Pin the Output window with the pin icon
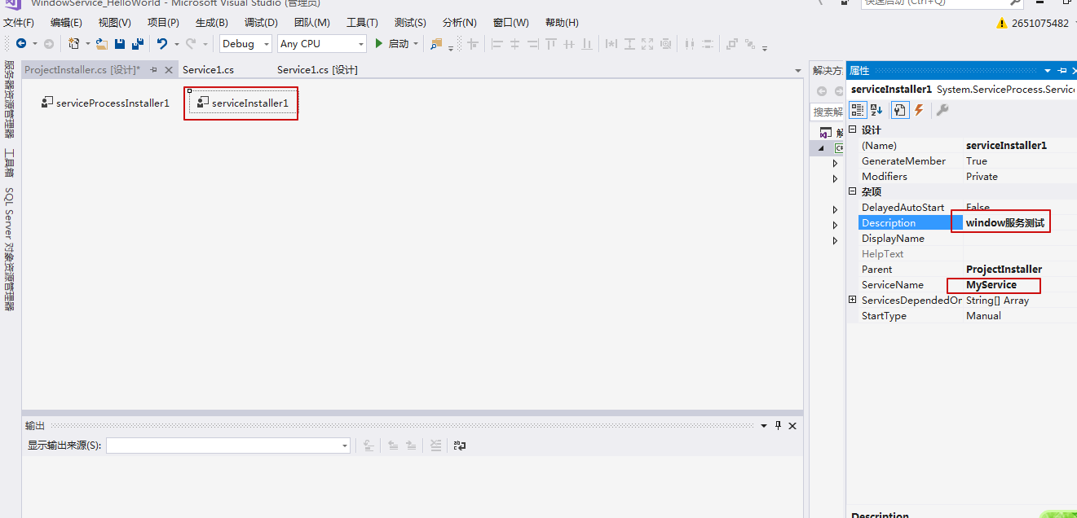The width and height of the screenshot is (1077, 518). tap(777, 424)
